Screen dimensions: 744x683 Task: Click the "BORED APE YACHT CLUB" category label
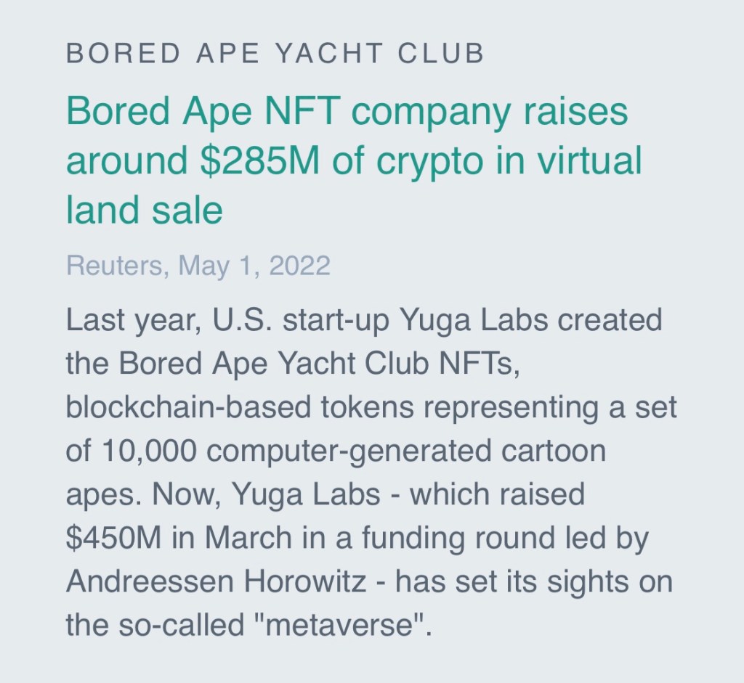[x=275, y=54]
